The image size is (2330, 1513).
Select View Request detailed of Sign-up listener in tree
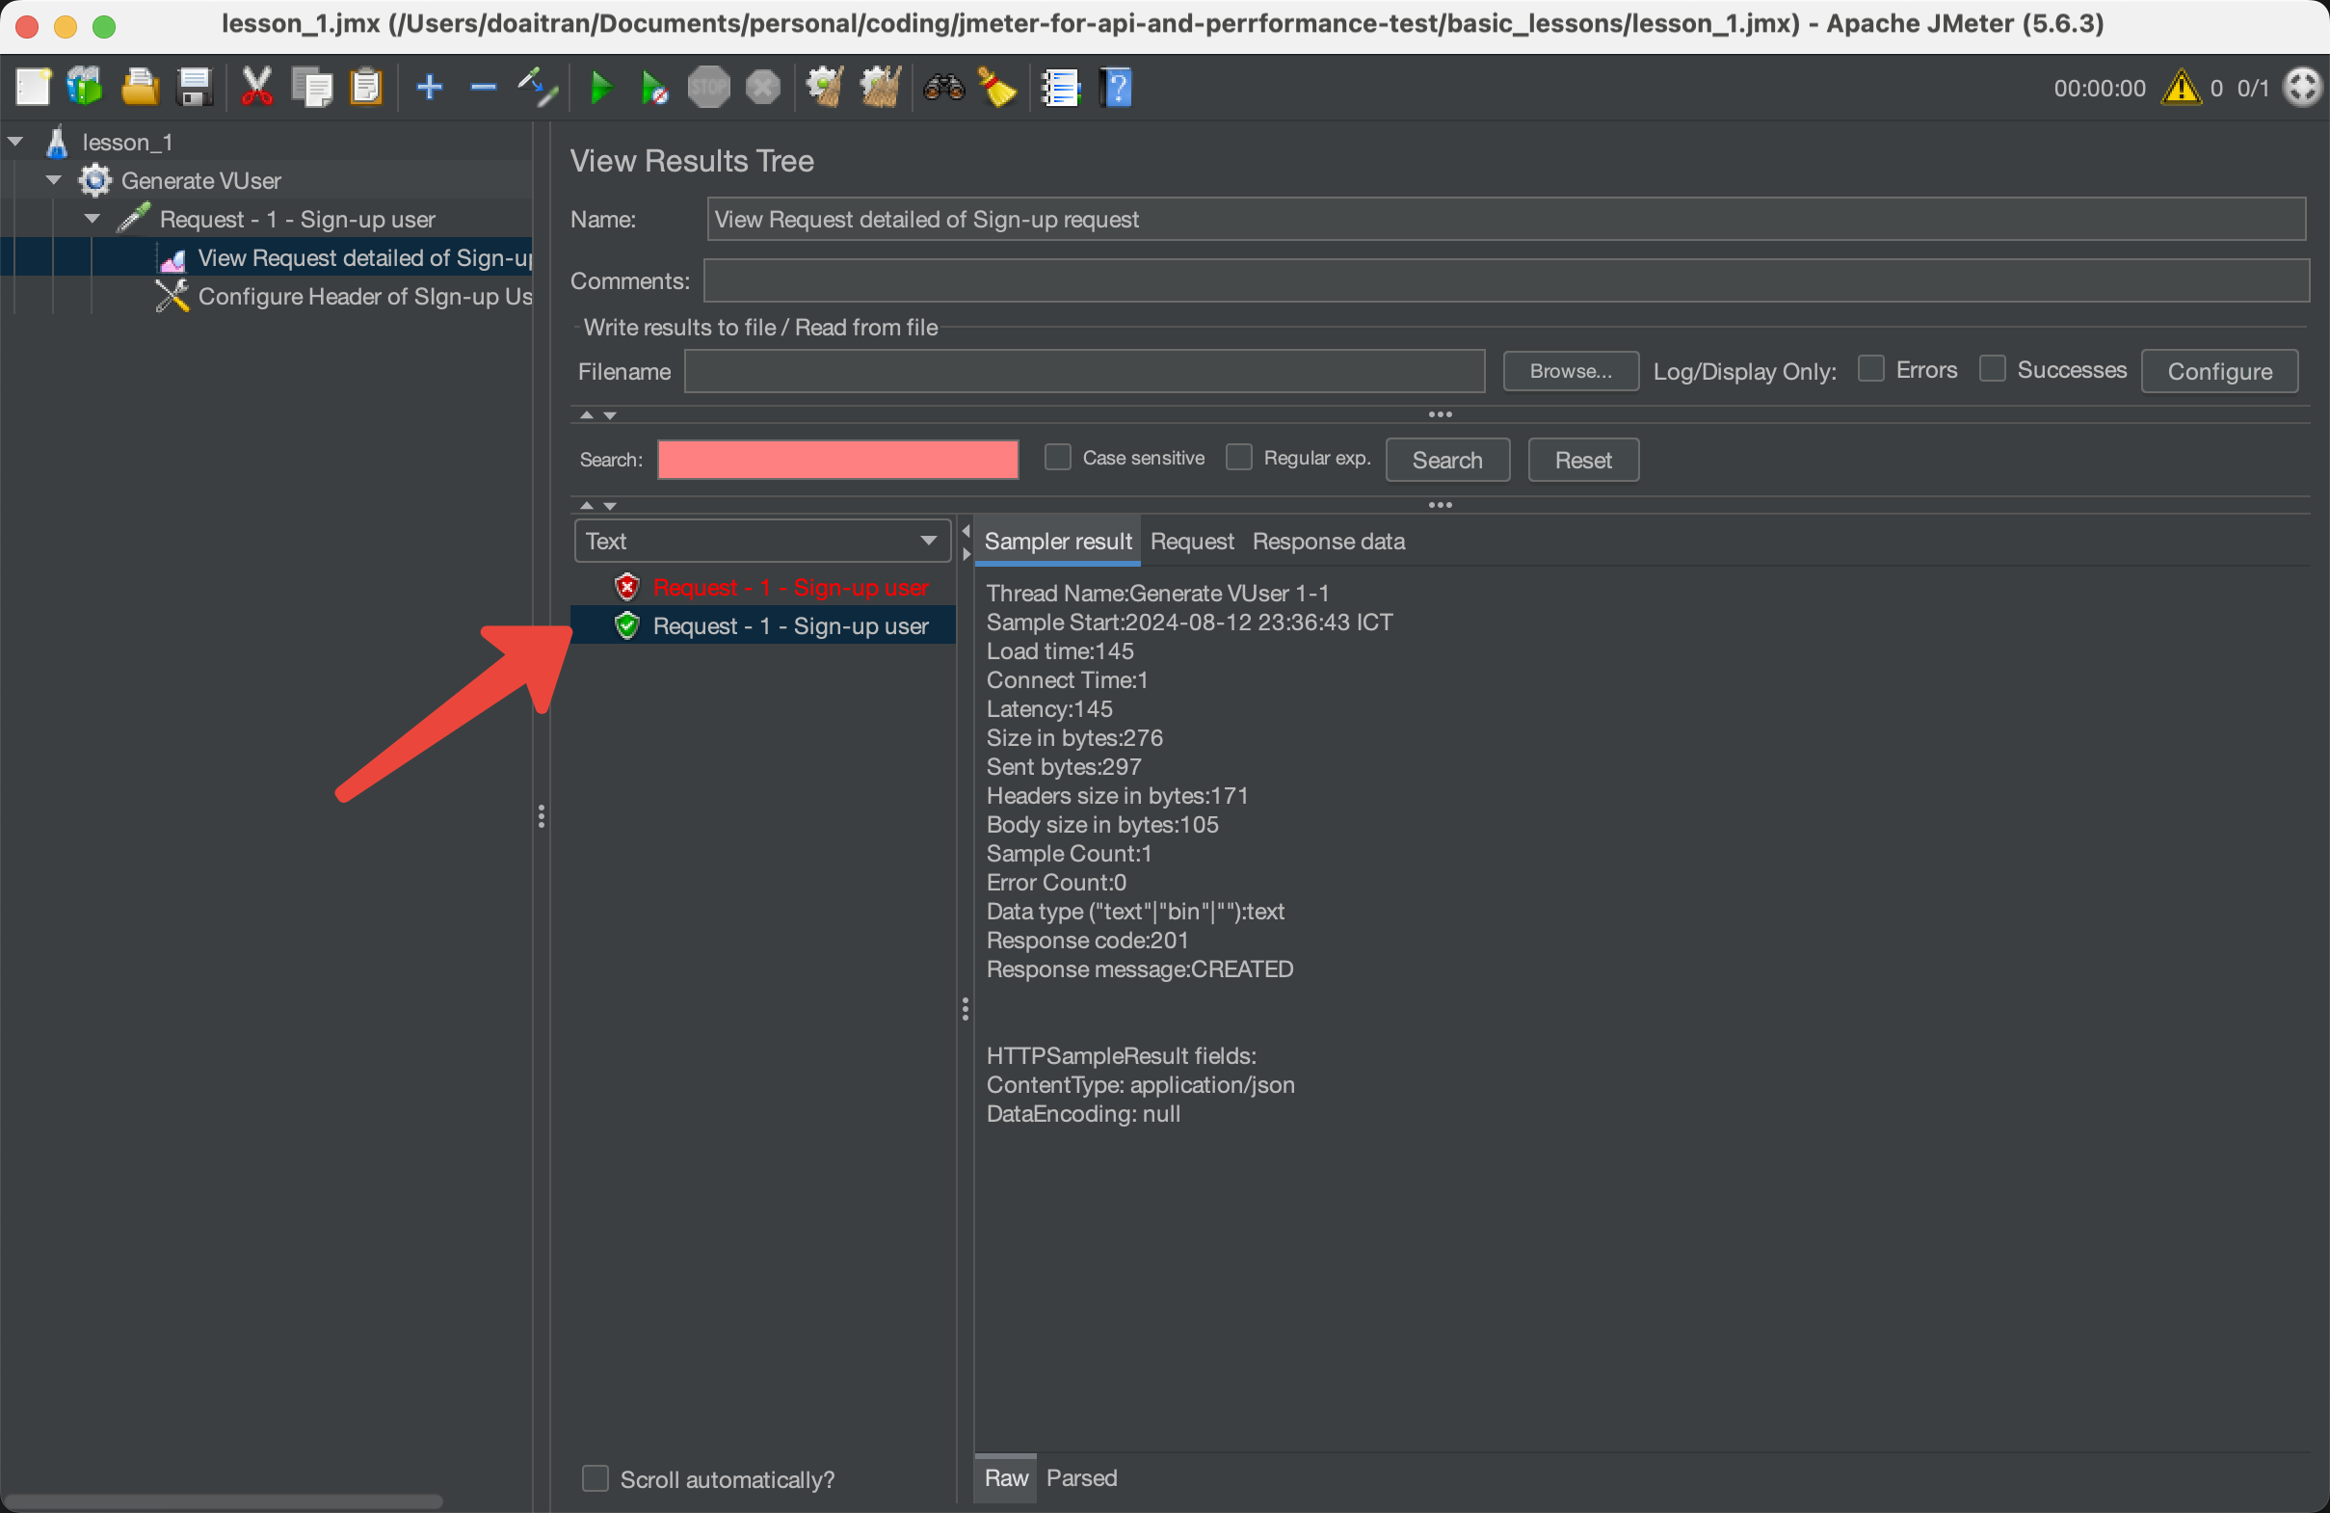[x=365, y=257]
